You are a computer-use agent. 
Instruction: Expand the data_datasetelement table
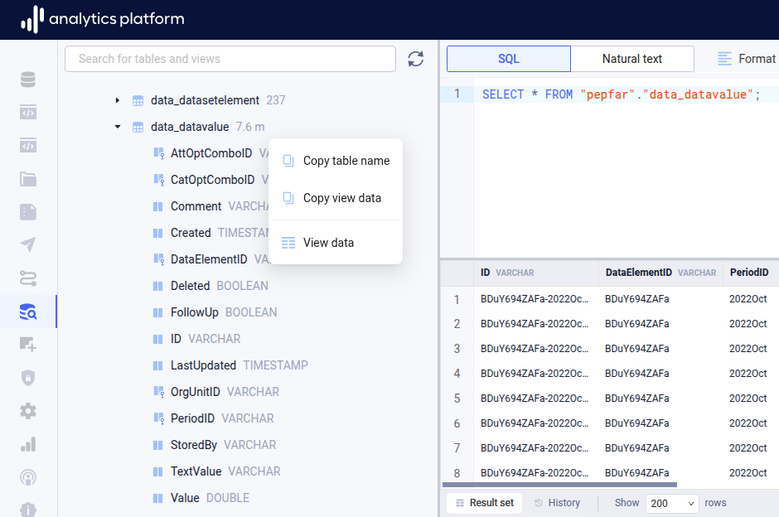click(x=118, y=99)
